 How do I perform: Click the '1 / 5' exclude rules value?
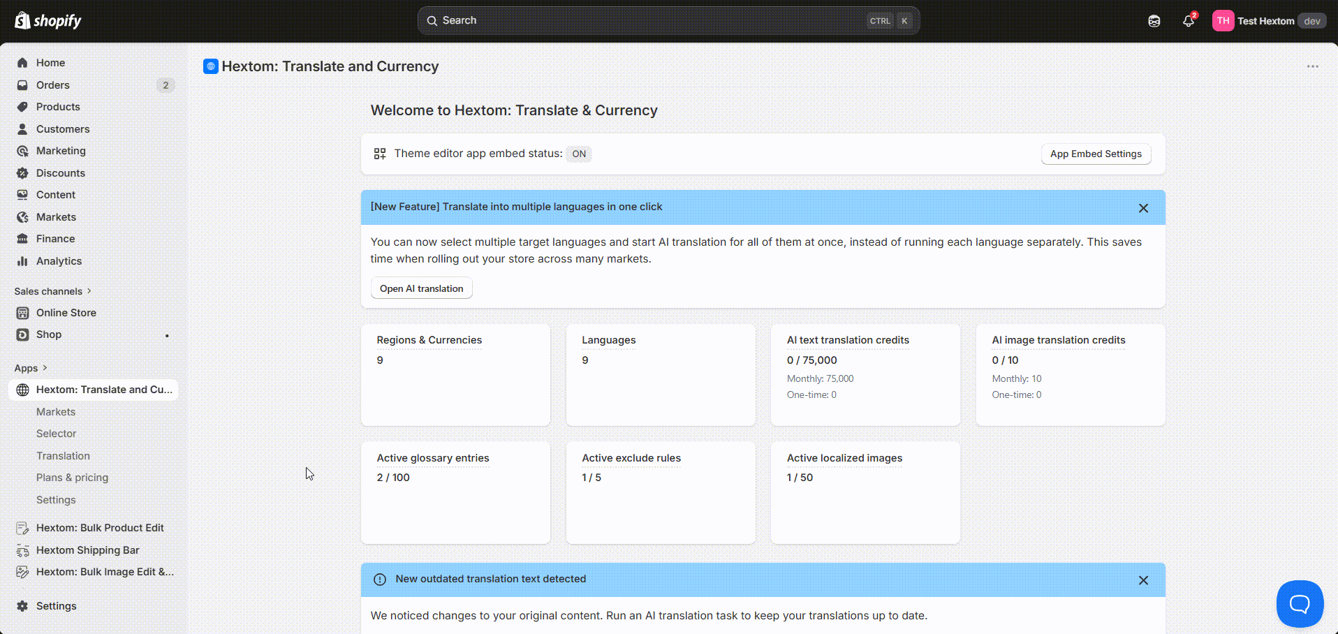pos(591,478)
